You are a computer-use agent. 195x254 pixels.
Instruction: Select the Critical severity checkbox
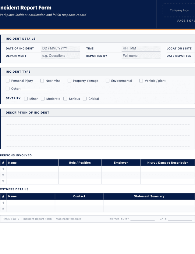tap(85, 99)
